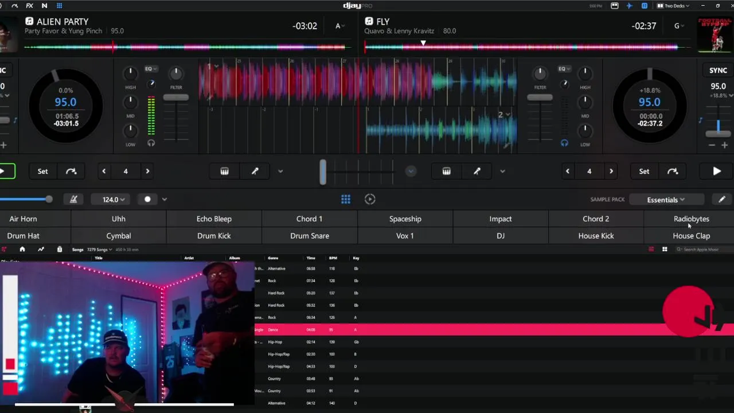
Task: Select the sampler grid view icon
Action: tap(346, 199)
